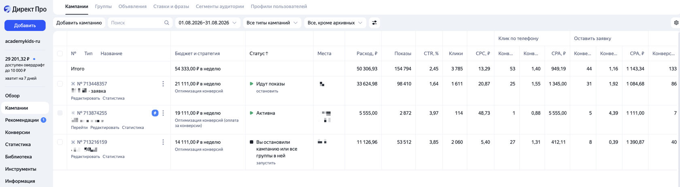Screen dimensions: 680x187
Task: Click the blue dot next to the balance
Action: pos(34,59)
